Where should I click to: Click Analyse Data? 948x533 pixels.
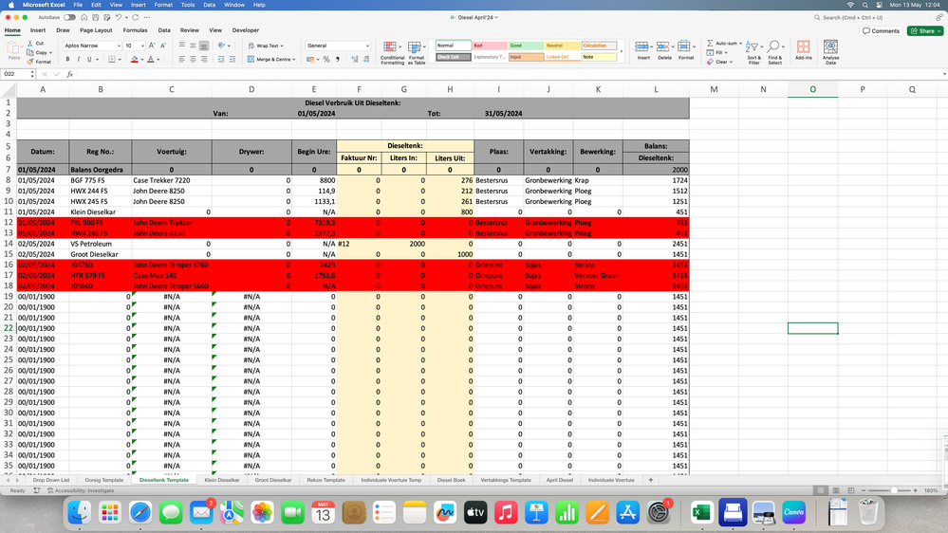click(830, 52)
